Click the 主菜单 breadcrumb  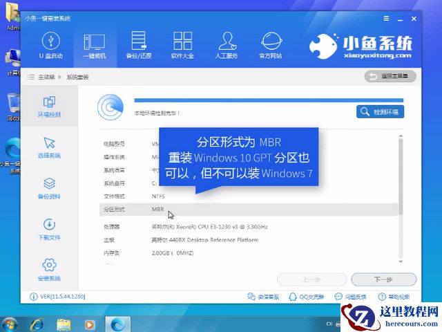(x=46, y=77)
